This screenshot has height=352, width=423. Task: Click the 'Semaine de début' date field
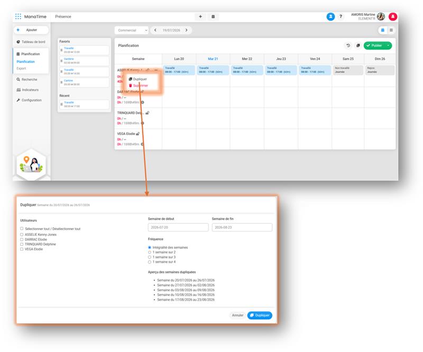click(178, 227)
